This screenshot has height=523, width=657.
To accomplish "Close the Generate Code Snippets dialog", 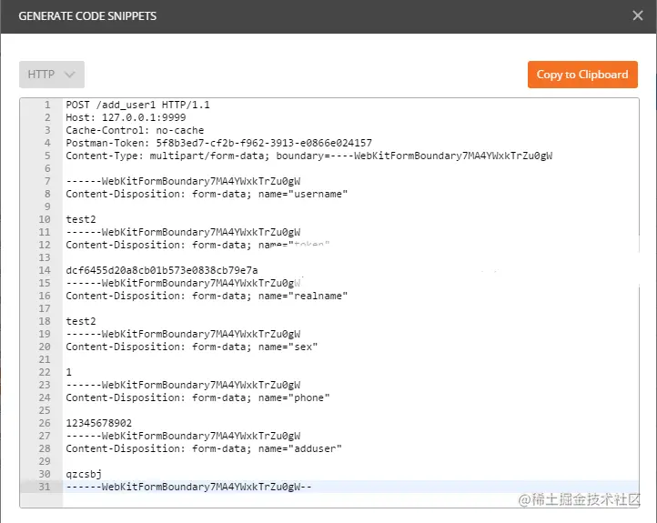I will (637, 15).
